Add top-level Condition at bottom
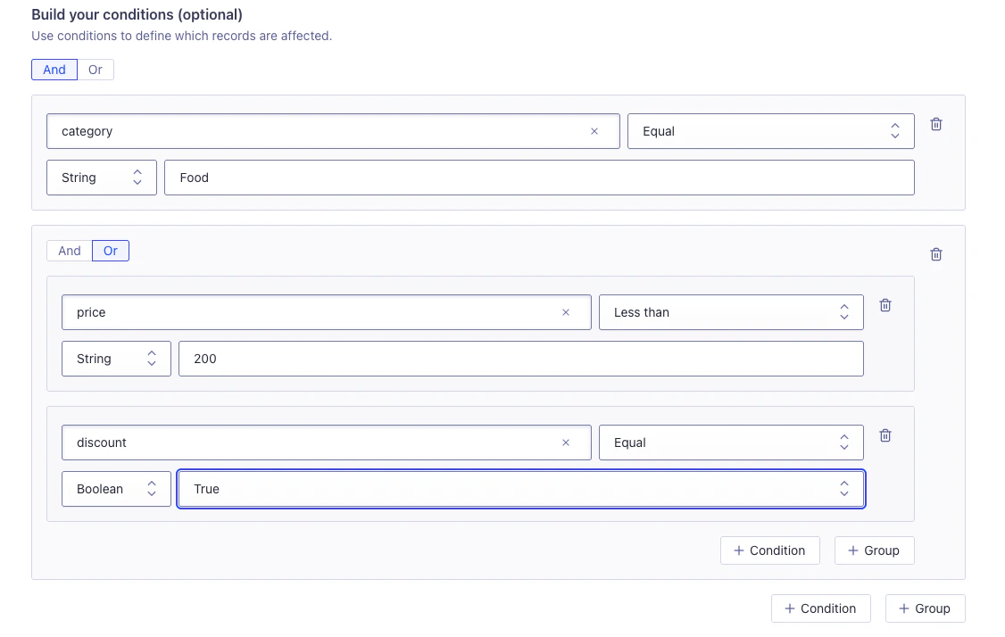The width and height of the screenshot is (1005, 637). click(820, 608)
